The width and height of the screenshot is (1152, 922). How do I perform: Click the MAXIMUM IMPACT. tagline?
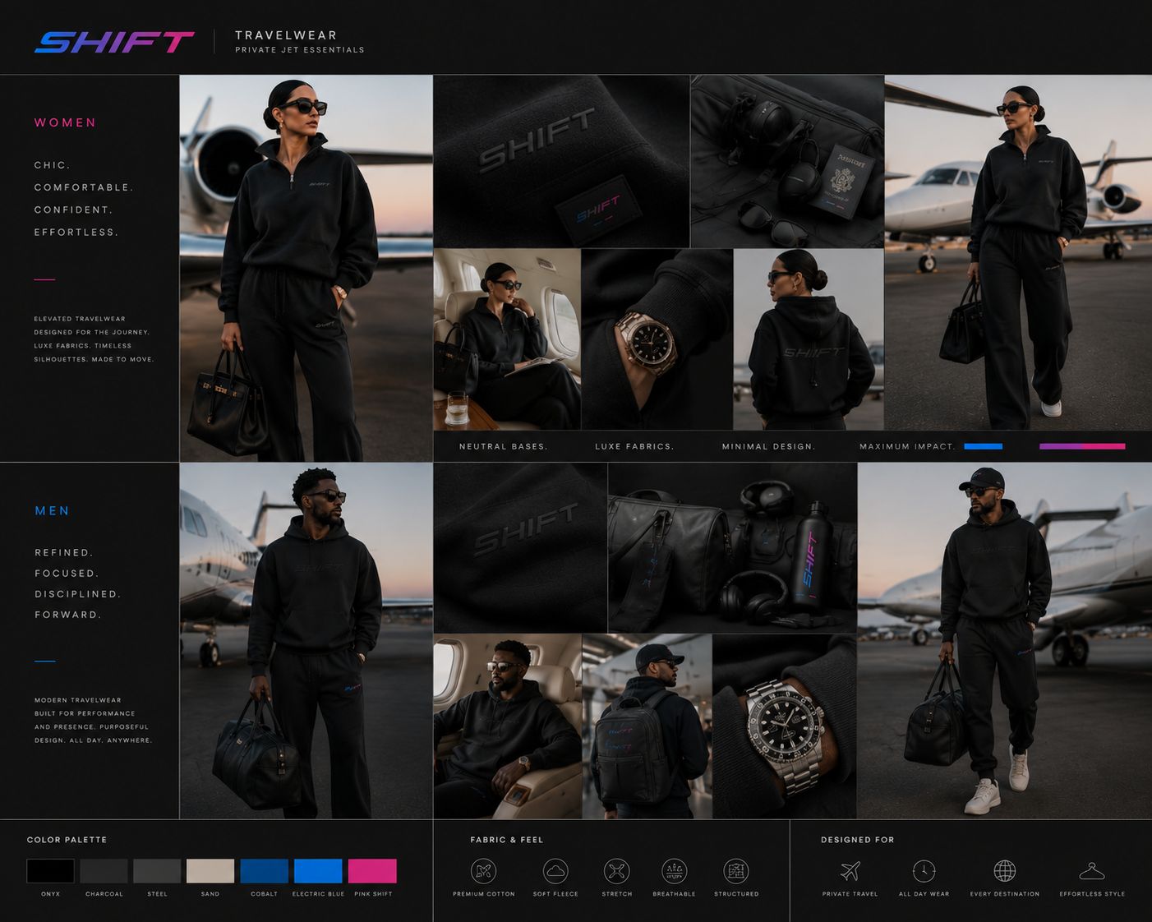[x=907, y=447]
